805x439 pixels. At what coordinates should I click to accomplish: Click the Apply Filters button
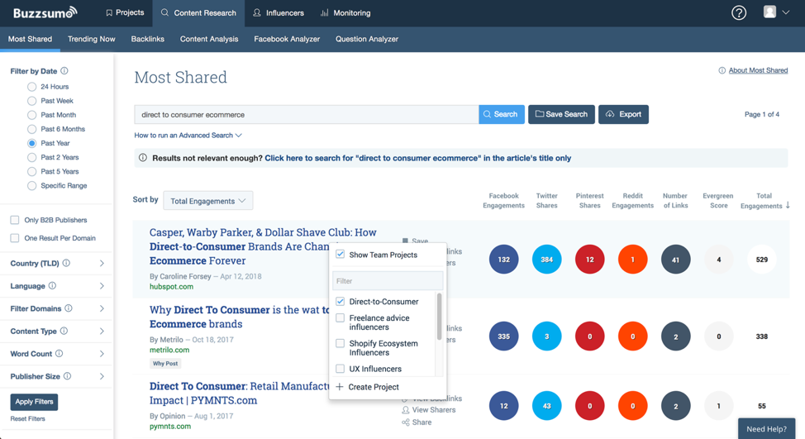tap(34, 402)
